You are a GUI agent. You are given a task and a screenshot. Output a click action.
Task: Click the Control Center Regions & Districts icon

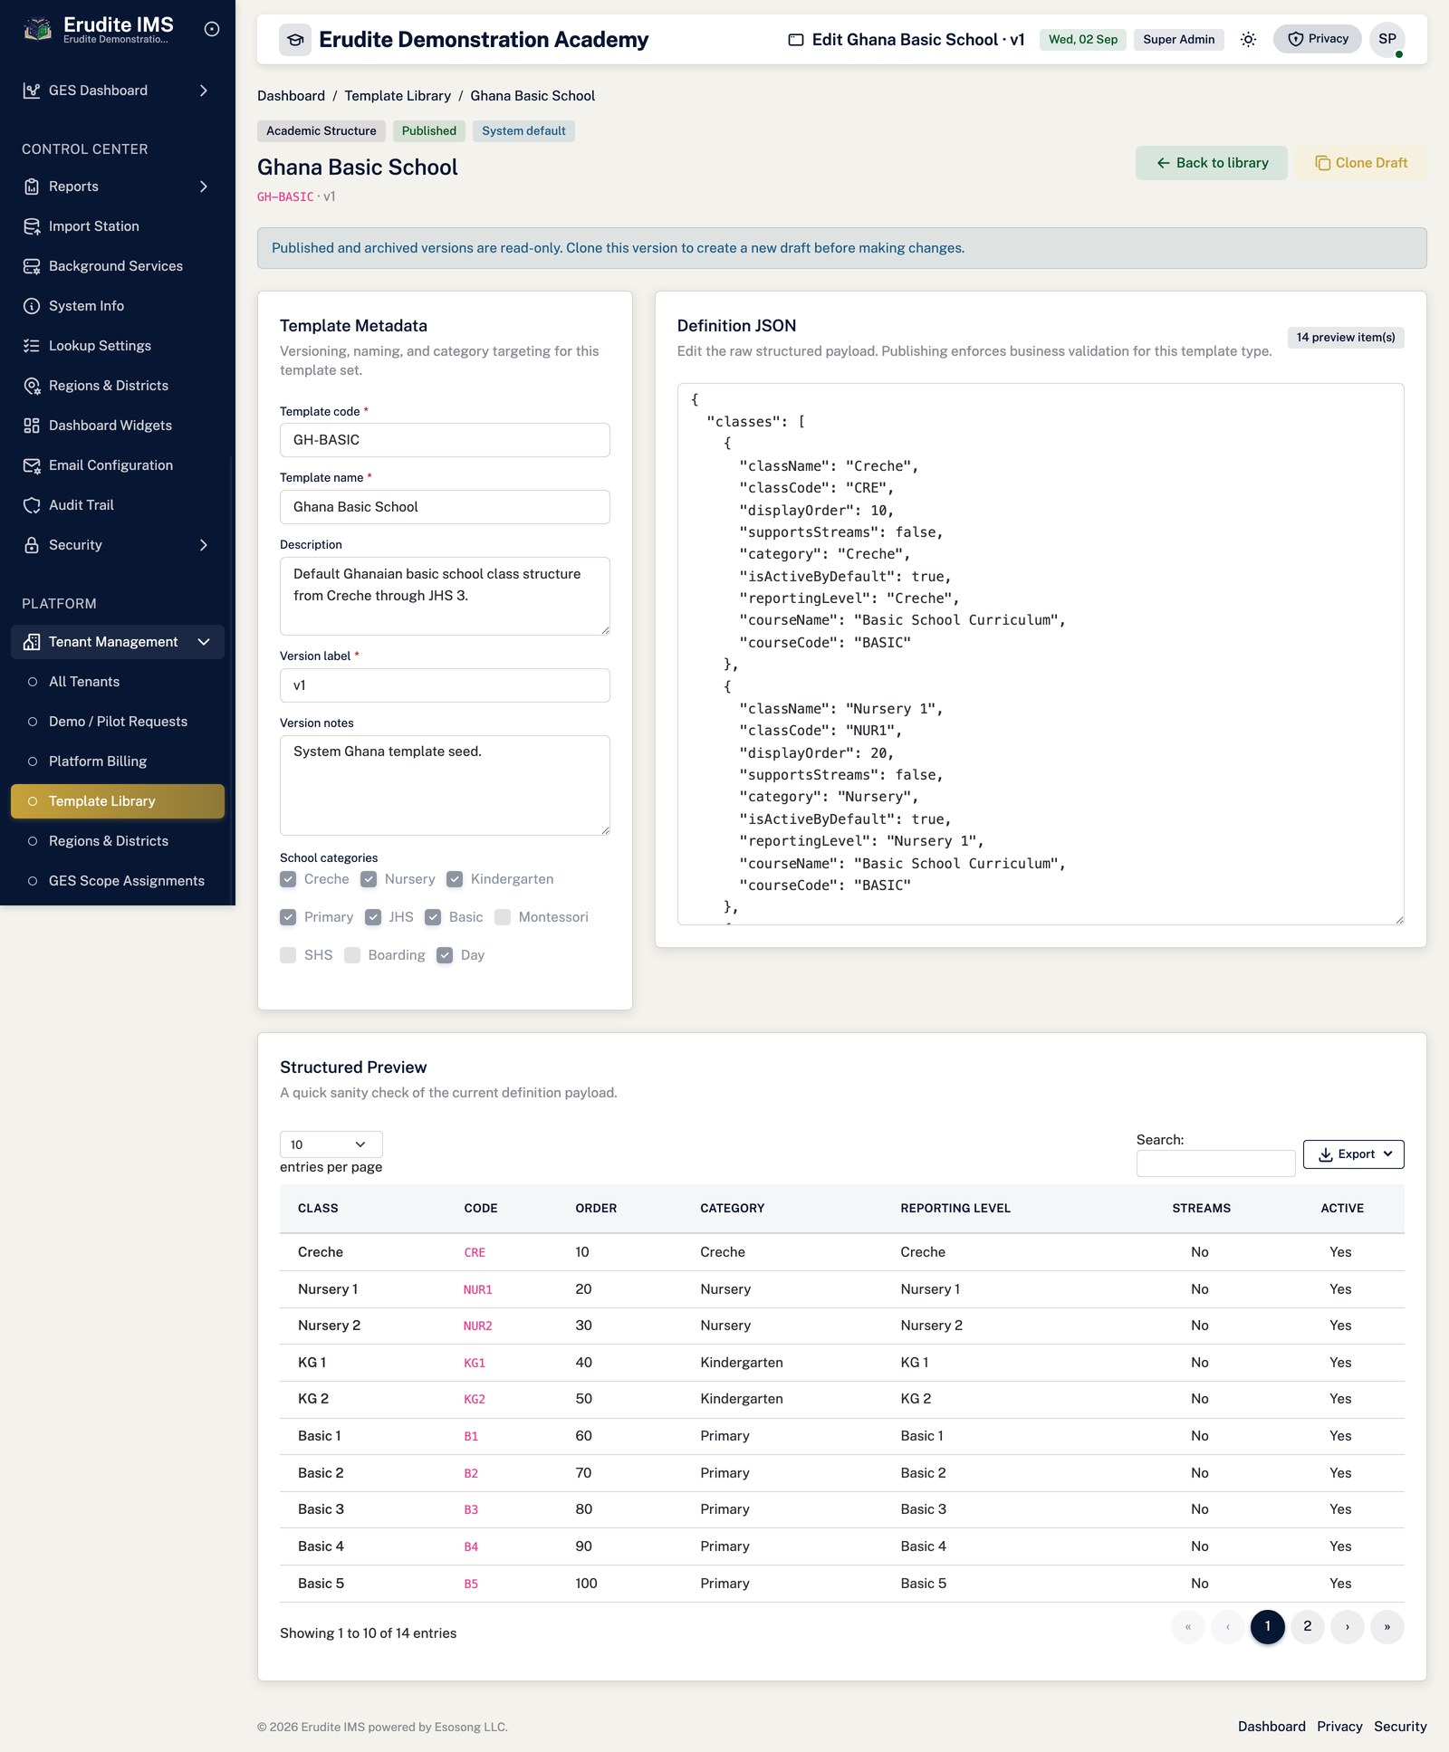pyautogui.click(x=32, y=386)
